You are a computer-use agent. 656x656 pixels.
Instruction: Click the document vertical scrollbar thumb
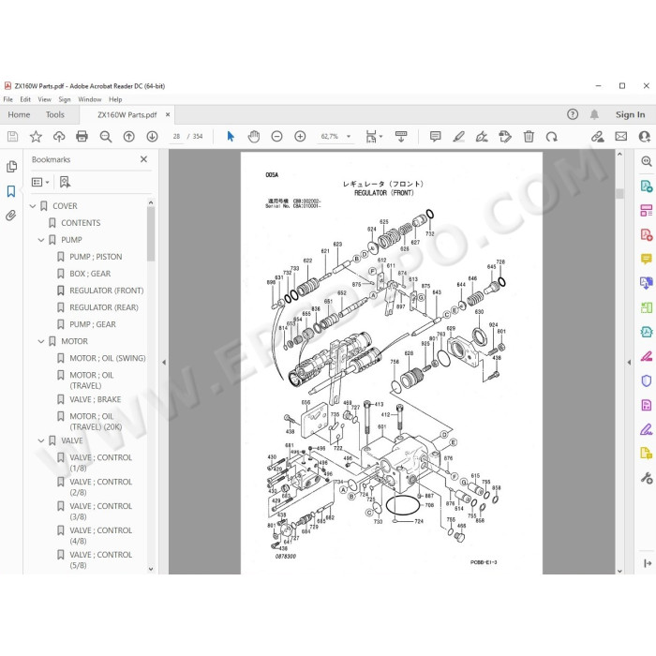pos(619,193)
